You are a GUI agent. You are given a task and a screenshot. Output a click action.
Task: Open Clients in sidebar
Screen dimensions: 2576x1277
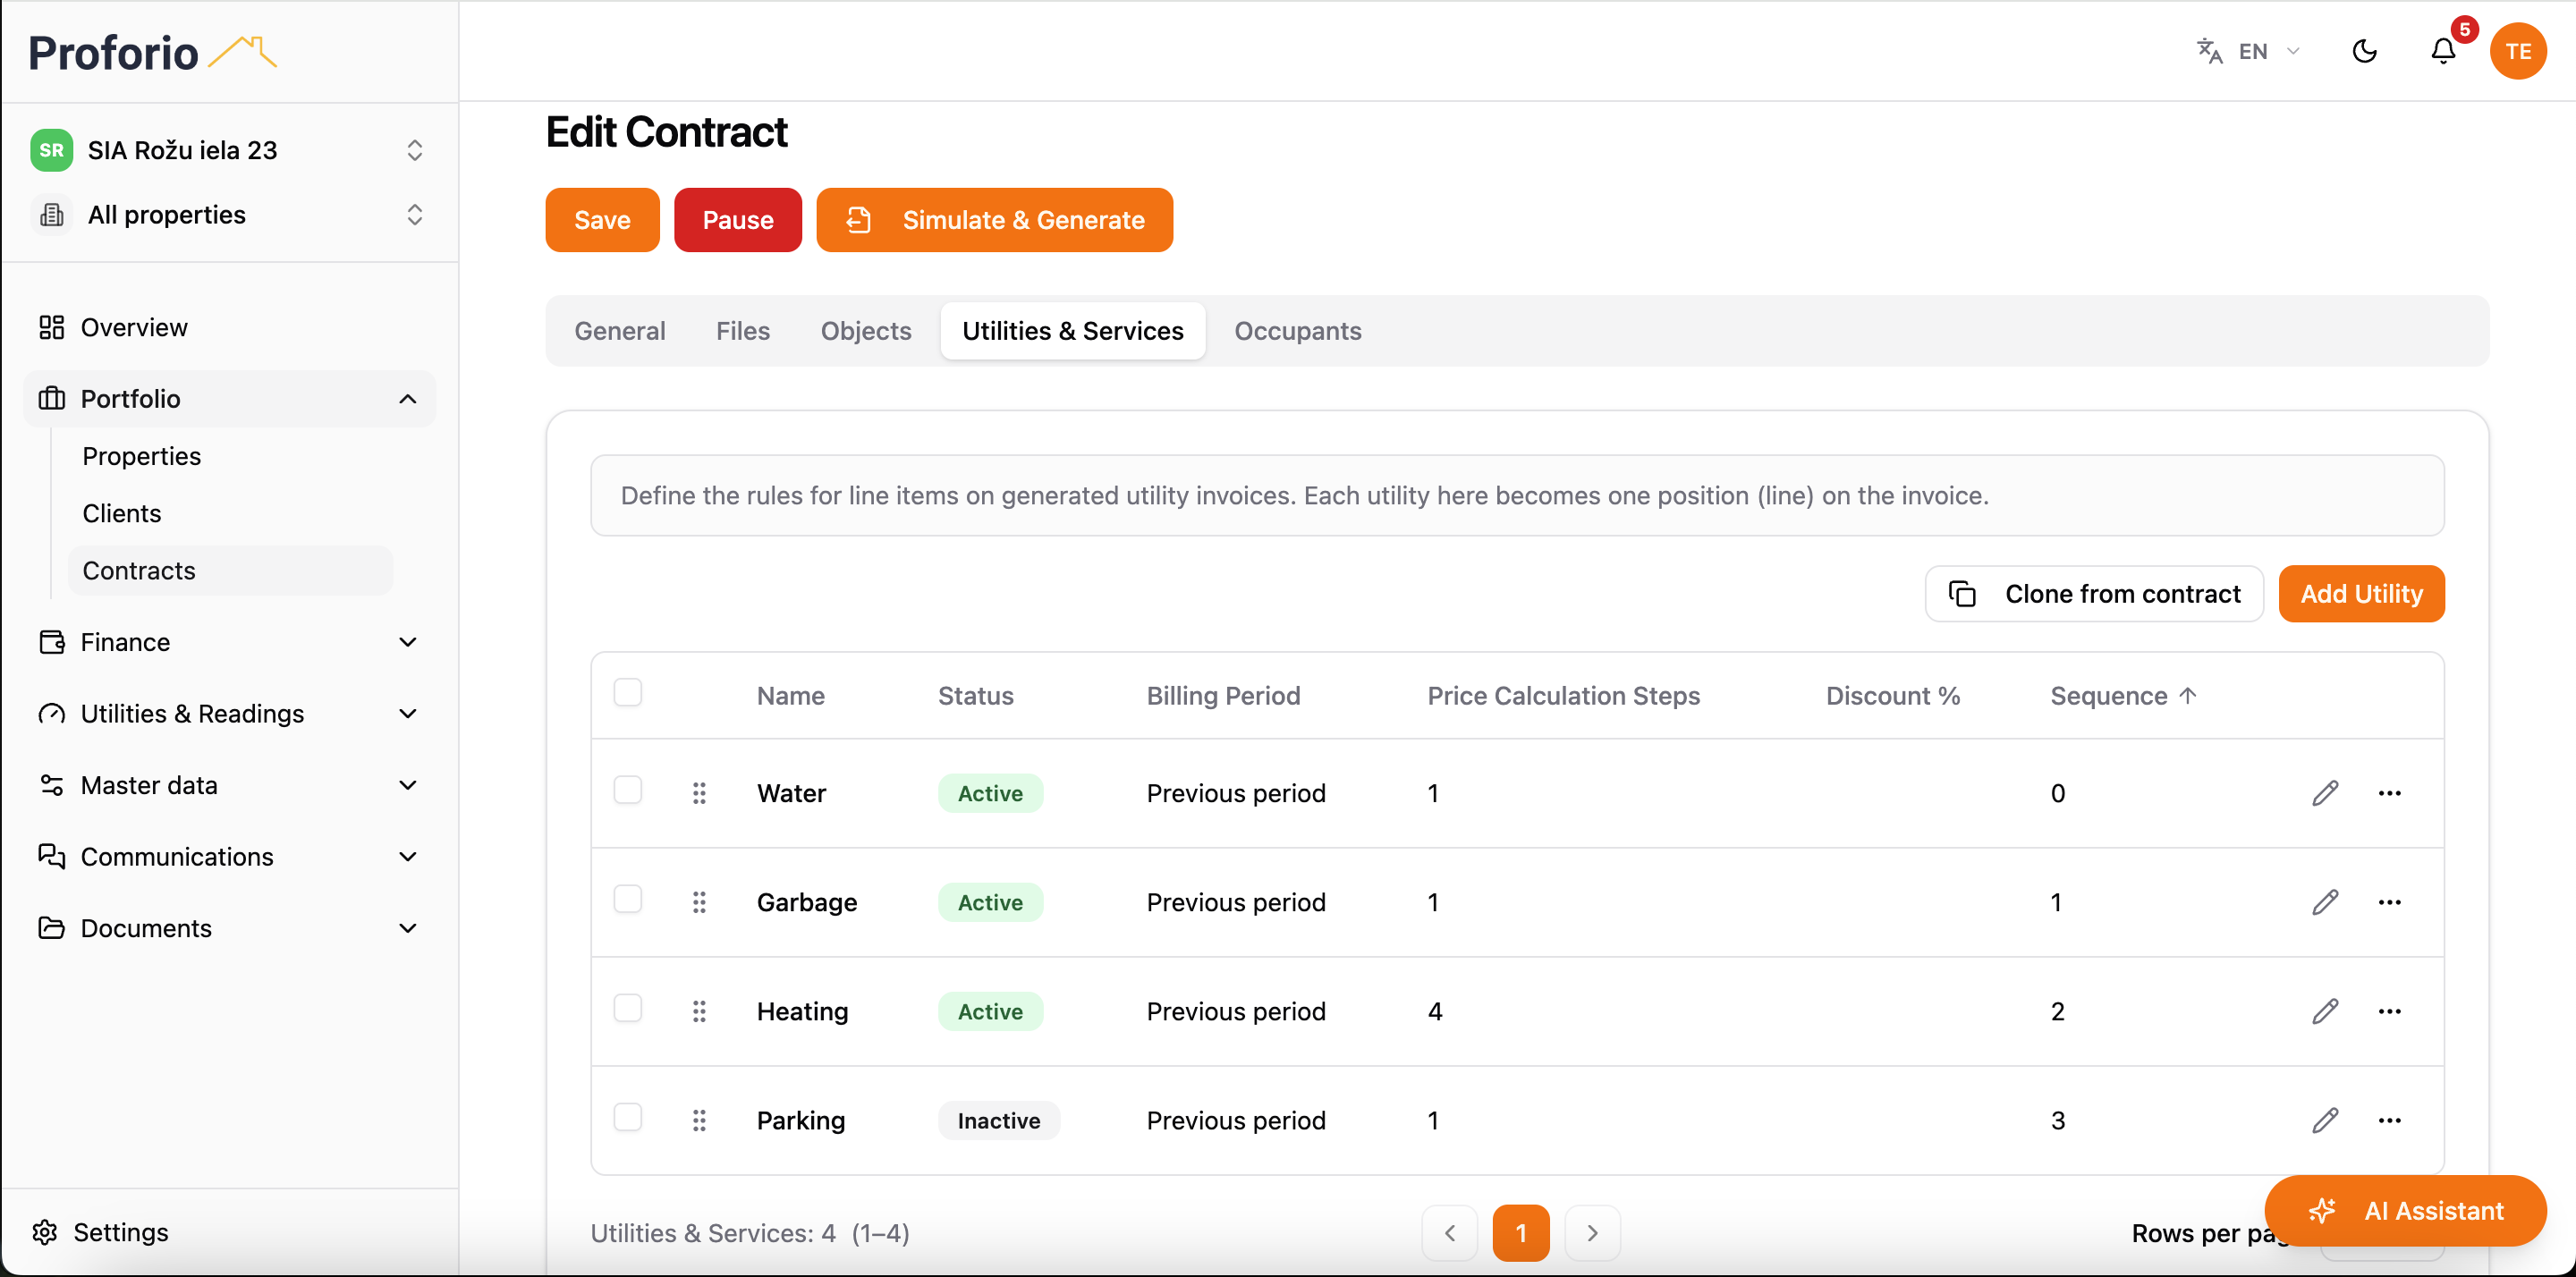pyautogui.click(x=230, y=513)
